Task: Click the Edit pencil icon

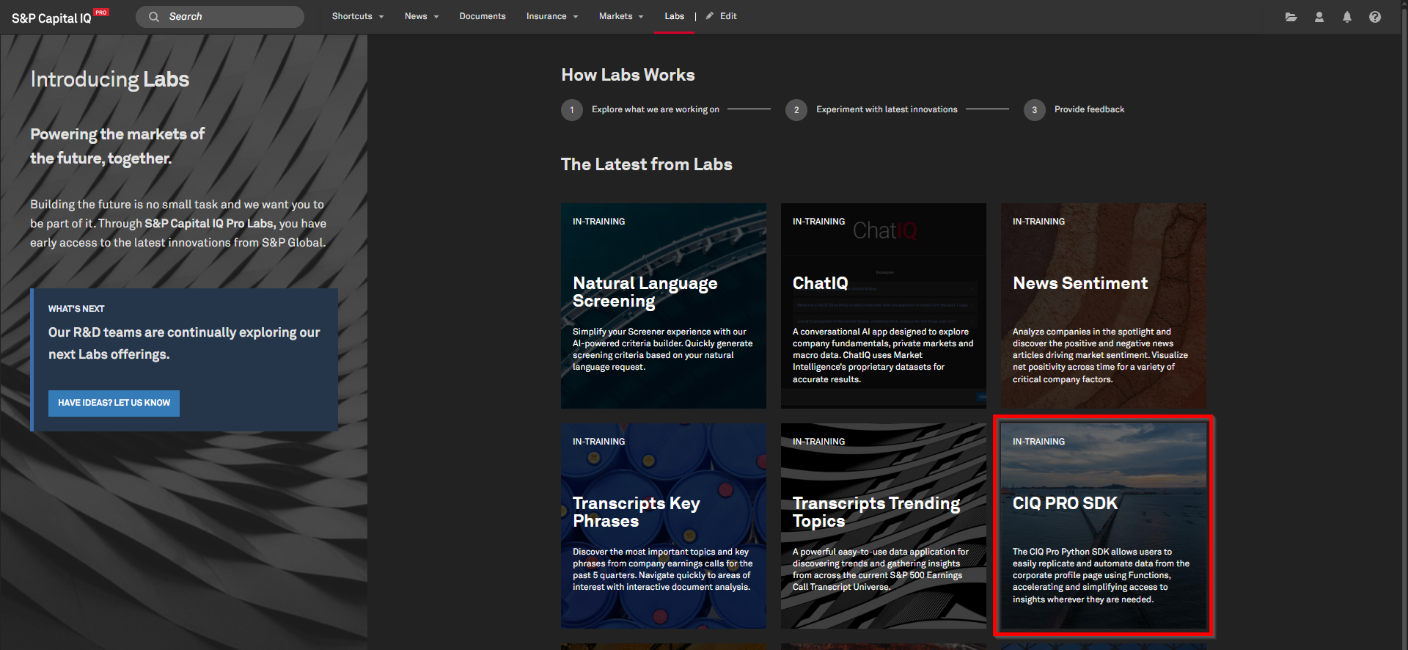Action: (710, 15)
